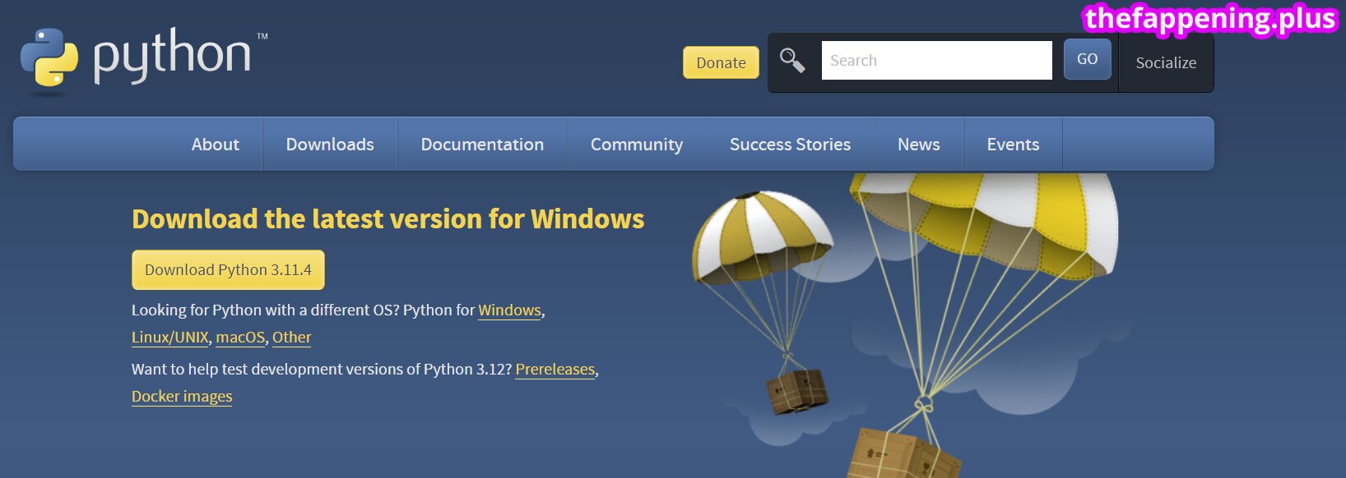
Task: Click the GO search button
Action: (x=1087, y=59)
